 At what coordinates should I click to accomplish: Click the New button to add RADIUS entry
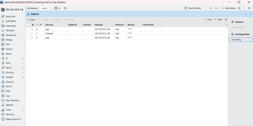click(31, 20)
